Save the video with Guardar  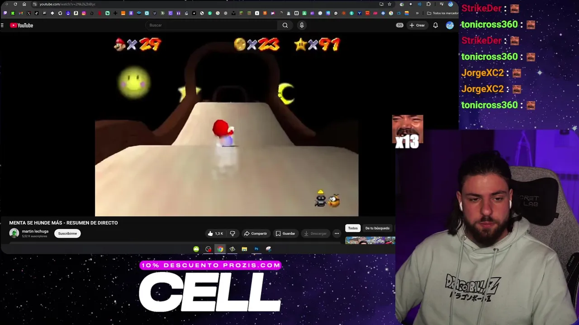point(285,233)
